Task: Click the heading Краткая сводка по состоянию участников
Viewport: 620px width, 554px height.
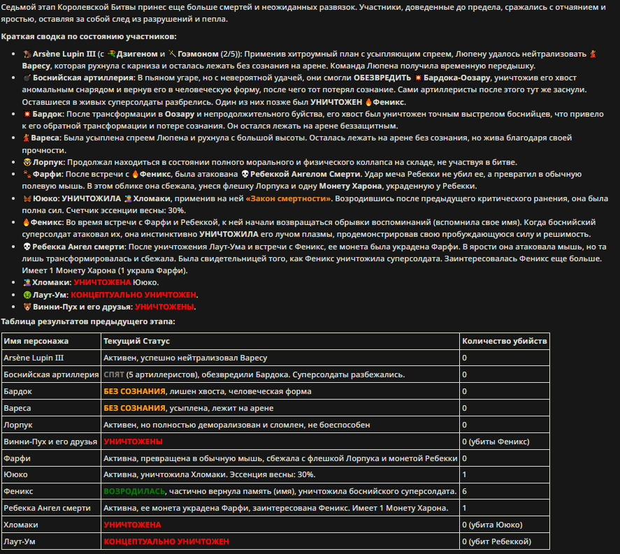Action: [x=89, y=37]
